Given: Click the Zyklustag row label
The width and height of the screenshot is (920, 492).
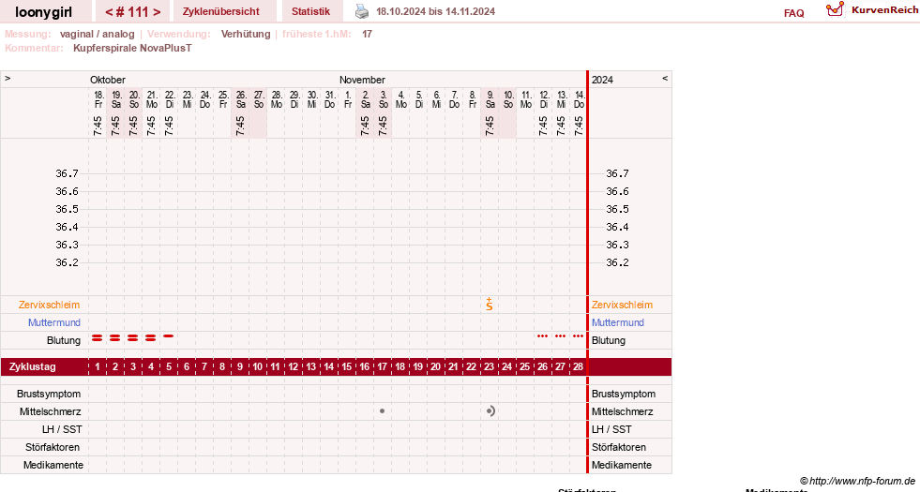Looking at the screenshot, I should point(32,366).
